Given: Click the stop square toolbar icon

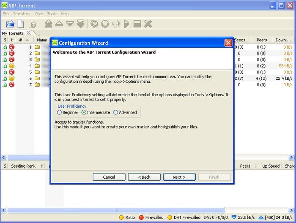Looking at the screenshot, I should coord(137,24).
